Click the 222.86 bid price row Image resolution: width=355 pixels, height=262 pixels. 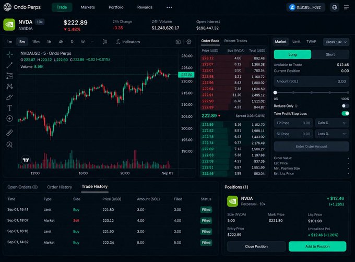click(x=233, y=124)
